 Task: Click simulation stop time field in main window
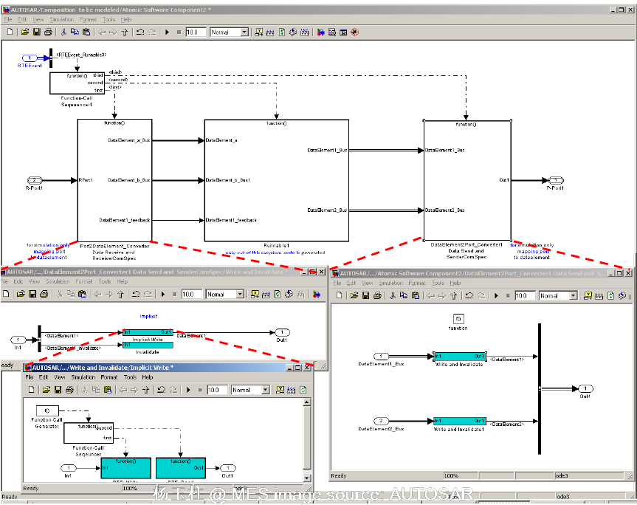tap(196, 32)
